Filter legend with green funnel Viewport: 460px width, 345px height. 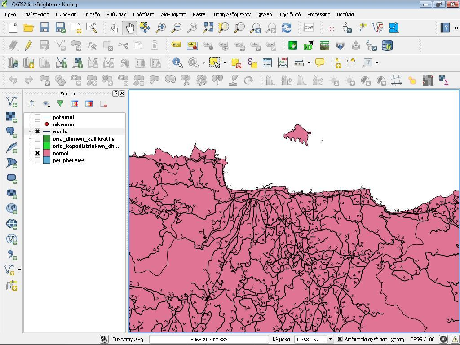coord(60,104)
